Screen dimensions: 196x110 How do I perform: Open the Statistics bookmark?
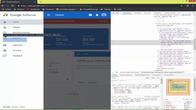coord(106,9)
